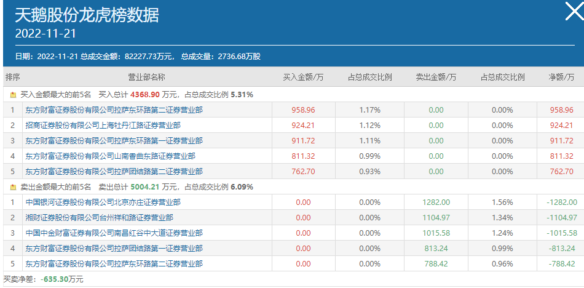Click buy share percentage 5.31%
The width and height of the screenshot is (584, 288).
[242, 95]
